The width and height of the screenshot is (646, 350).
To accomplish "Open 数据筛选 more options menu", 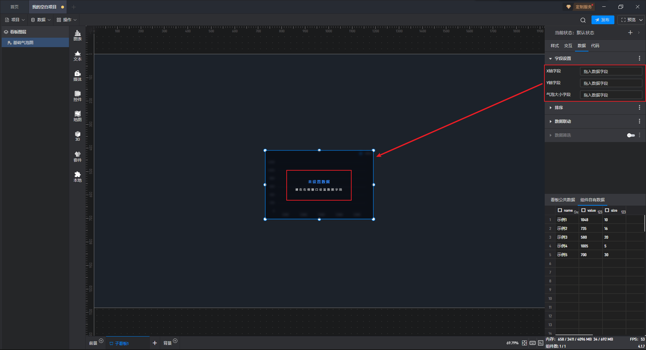I will point(639,135).
